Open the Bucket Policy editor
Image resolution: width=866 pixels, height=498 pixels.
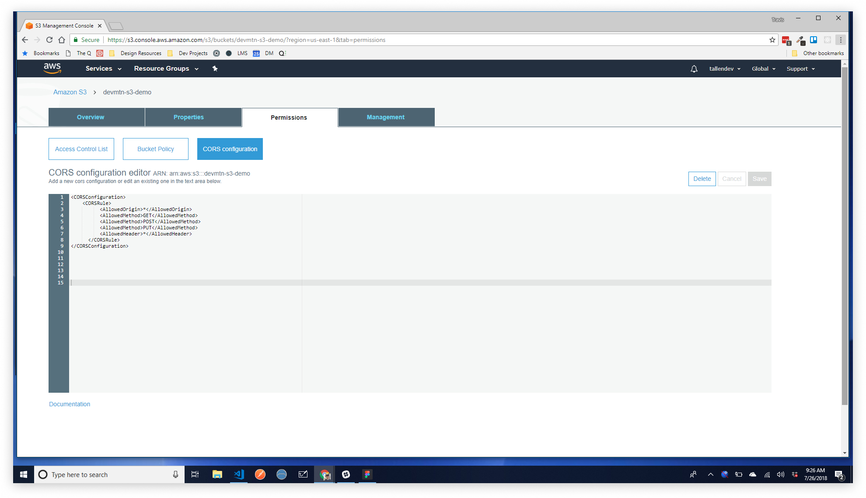point(155,149)
